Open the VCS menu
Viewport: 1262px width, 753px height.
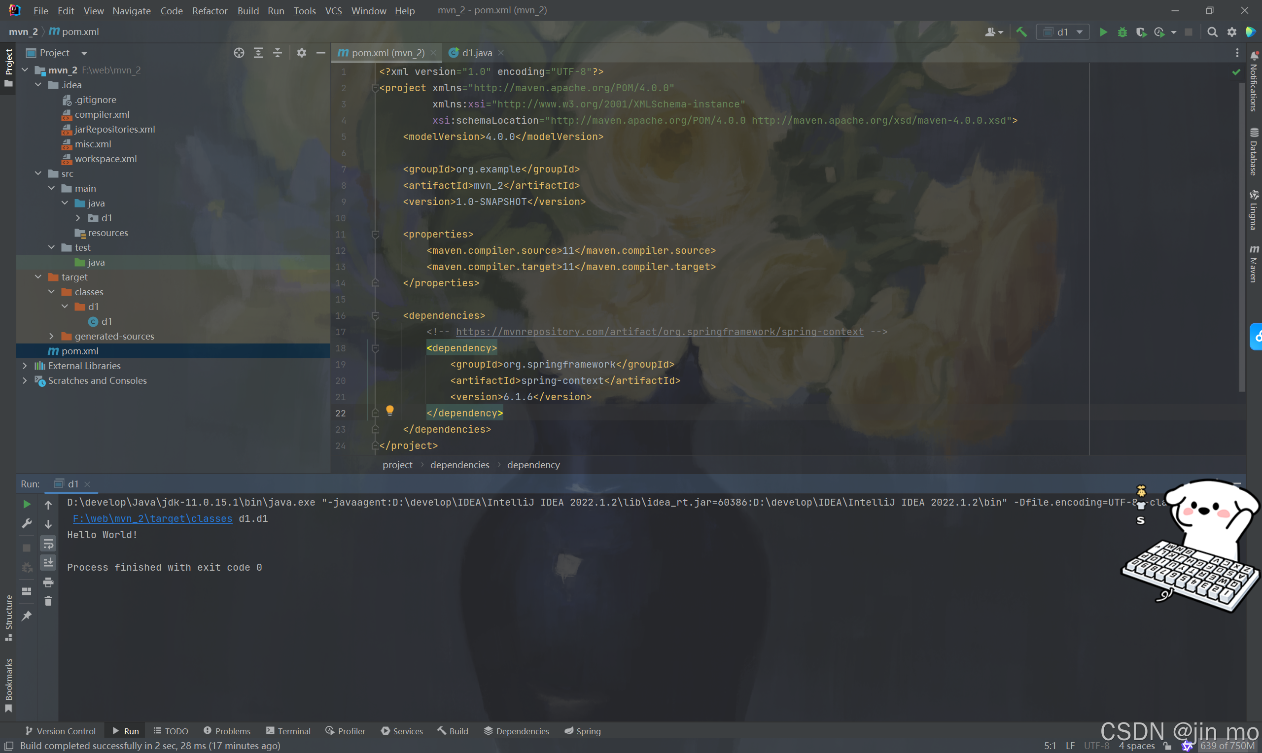point(333,11)
